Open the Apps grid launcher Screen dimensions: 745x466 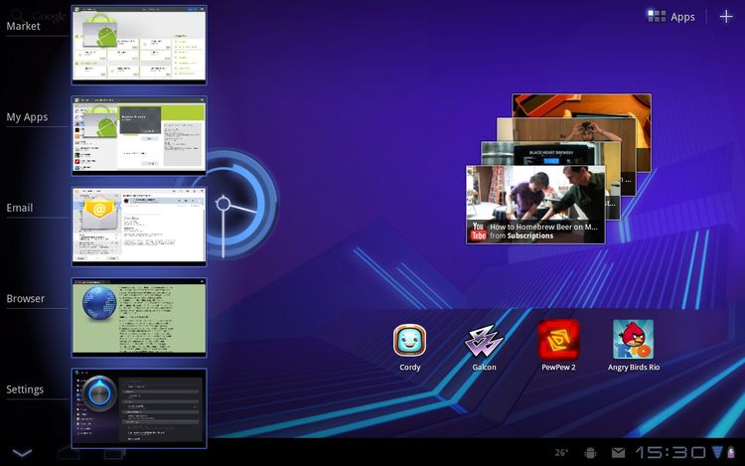pos(671,17)
